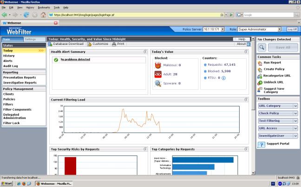The height and width of the screenshot is (187, 301).
Task: Click the Unblock URL icon
Action: coord(260,82)
